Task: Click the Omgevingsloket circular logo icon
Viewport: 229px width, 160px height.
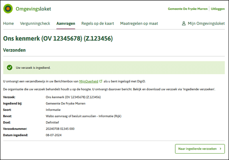Action: 8,9
